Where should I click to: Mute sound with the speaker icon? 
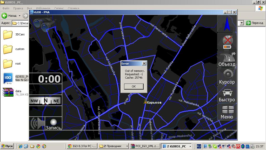pyautogui.click(x=37, y=123)
